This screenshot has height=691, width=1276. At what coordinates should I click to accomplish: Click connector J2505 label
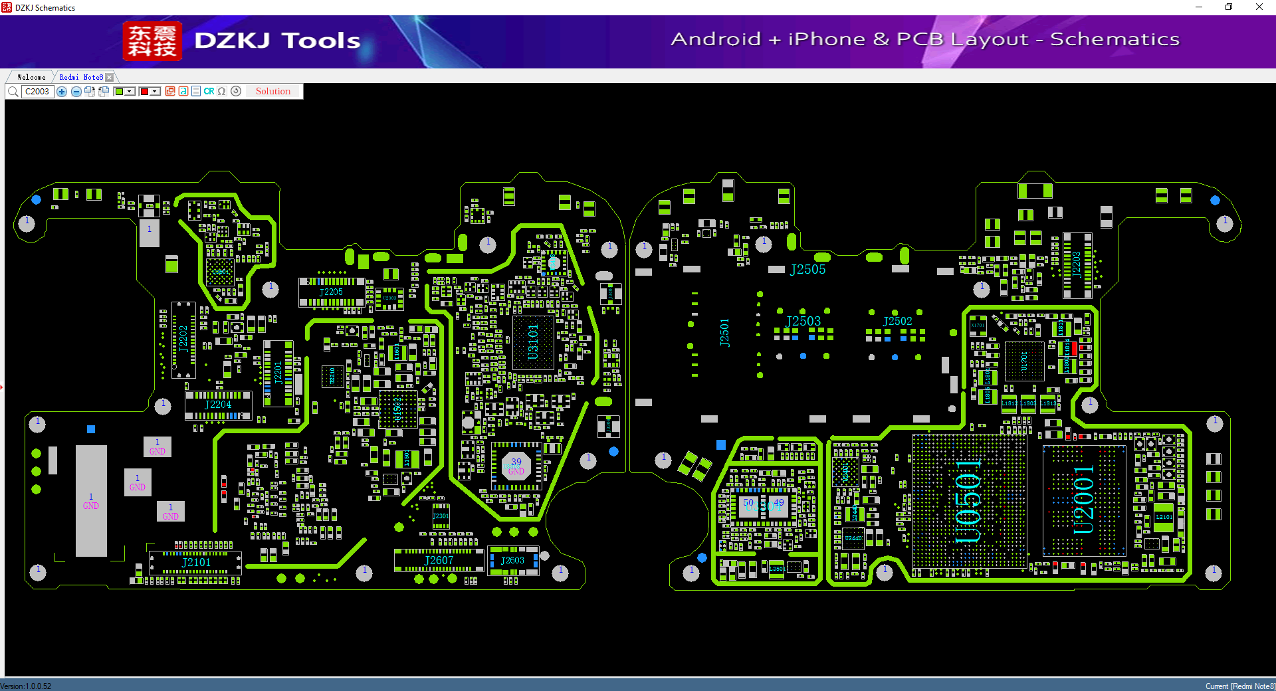pyautogui.click(x=807, y=269)
